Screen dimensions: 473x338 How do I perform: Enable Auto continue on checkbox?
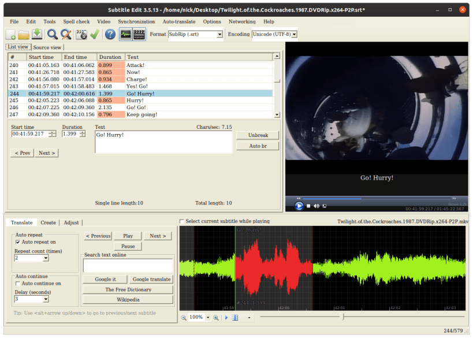pyautogui.click(x=17, y=284)
